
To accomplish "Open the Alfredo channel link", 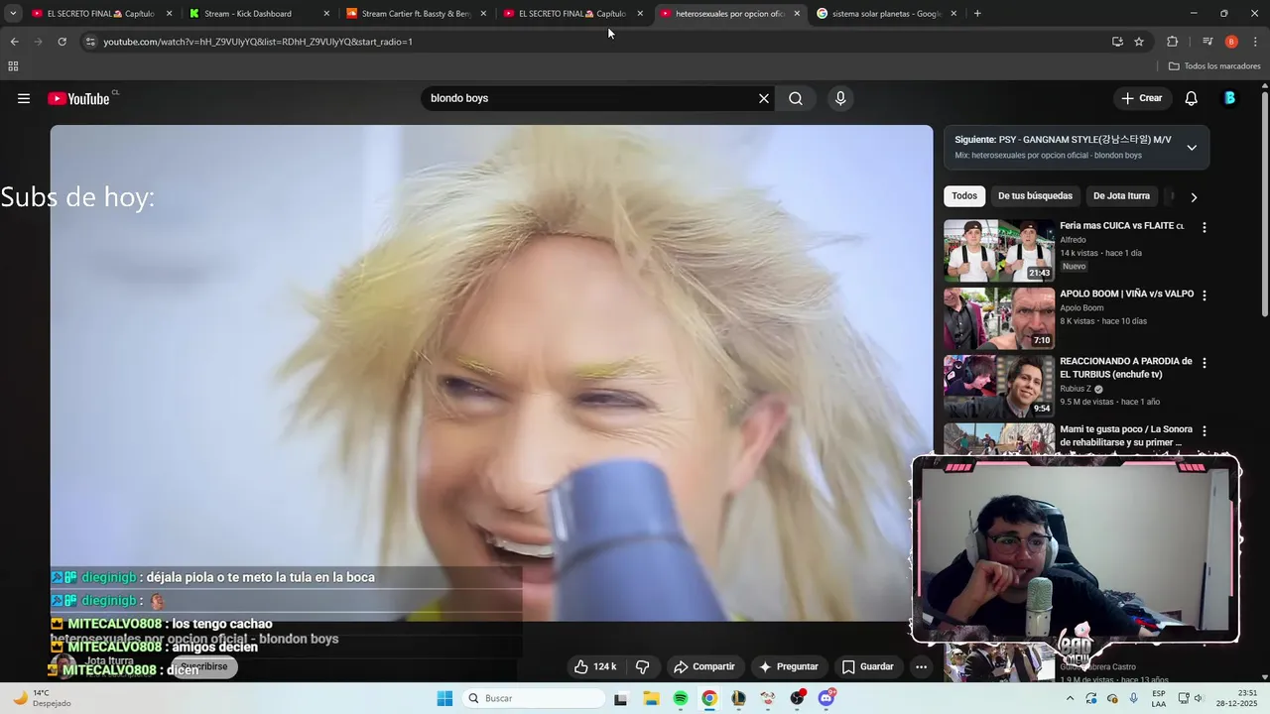I will click(1073, 240).
